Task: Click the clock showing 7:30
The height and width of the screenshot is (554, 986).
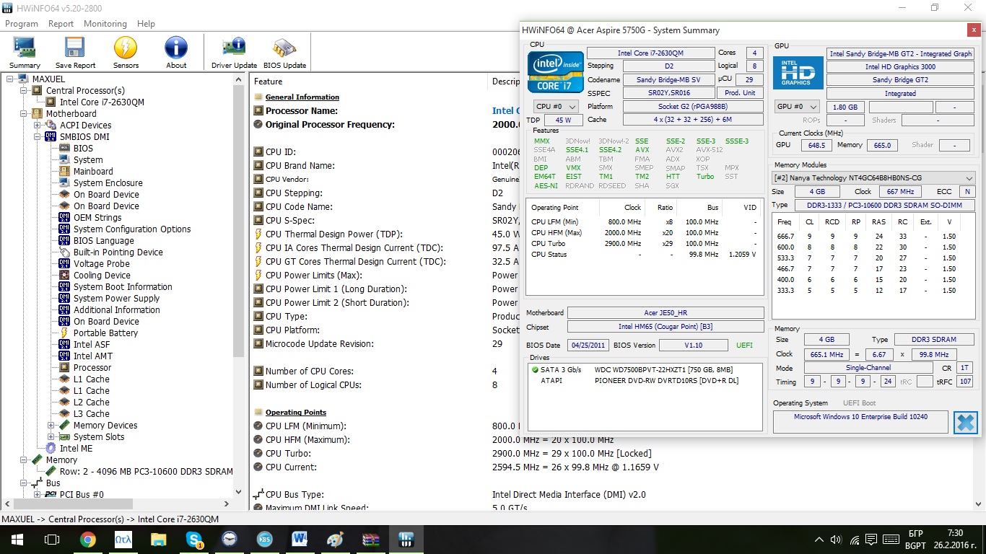Action: point(954,534)
